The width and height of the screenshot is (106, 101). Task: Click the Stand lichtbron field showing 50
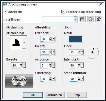[x=74, y=79]
